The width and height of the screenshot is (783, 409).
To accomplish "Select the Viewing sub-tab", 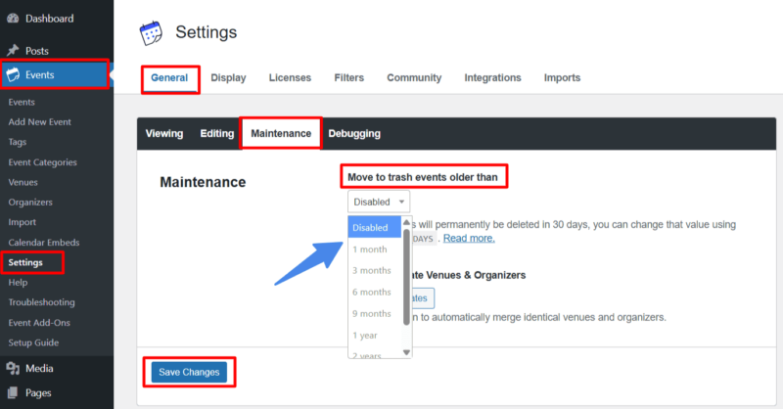I will pos(164,133).
